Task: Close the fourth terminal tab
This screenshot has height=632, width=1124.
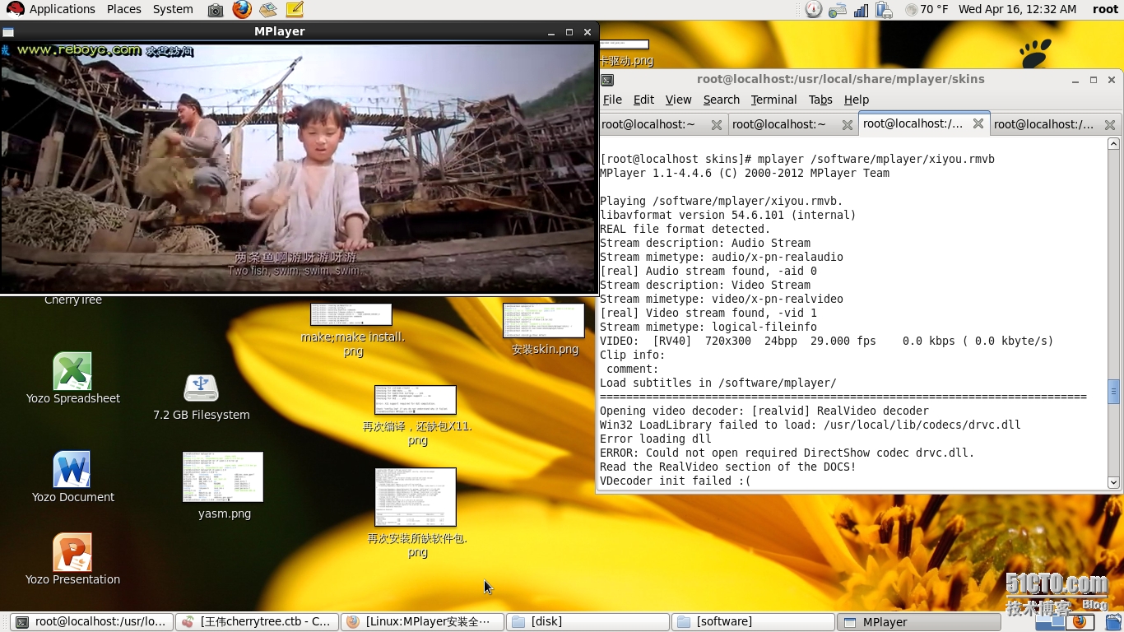Action: [x=1110, y=125]
